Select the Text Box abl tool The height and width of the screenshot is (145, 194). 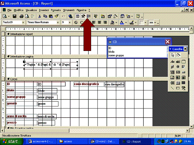tap(178, 61)
